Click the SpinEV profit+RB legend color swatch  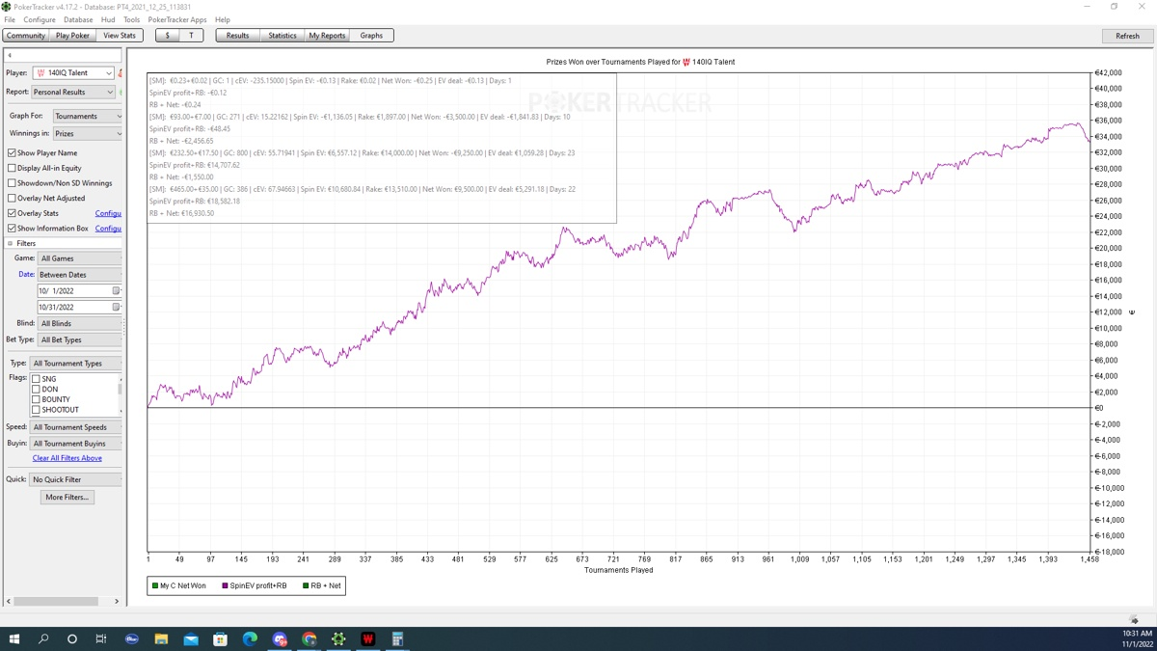(226, 585)
